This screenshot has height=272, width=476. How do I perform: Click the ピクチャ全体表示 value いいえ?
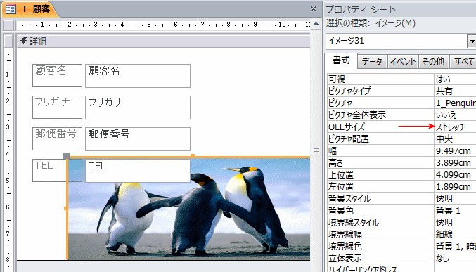pos(455,115)
